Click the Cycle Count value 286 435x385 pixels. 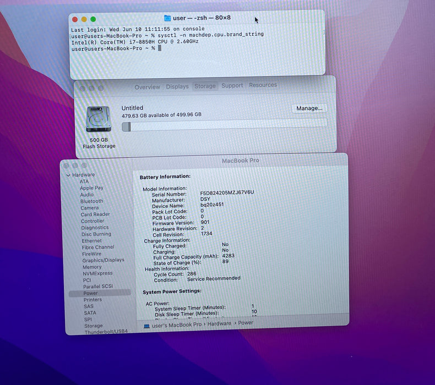[x=192, y=274]
